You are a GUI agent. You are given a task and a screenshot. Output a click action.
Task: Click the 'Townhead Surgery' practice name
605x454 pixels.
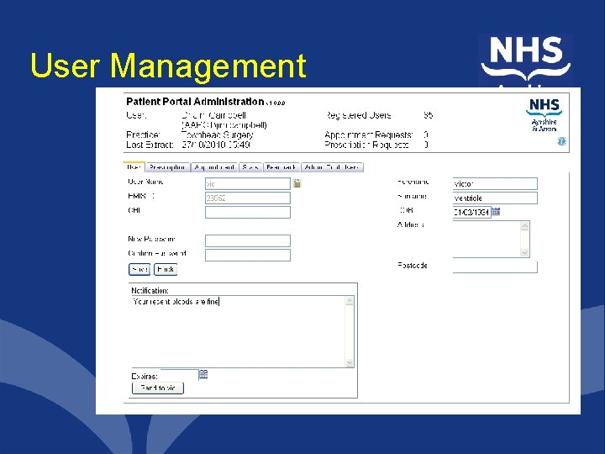click(x=218, y=135)
